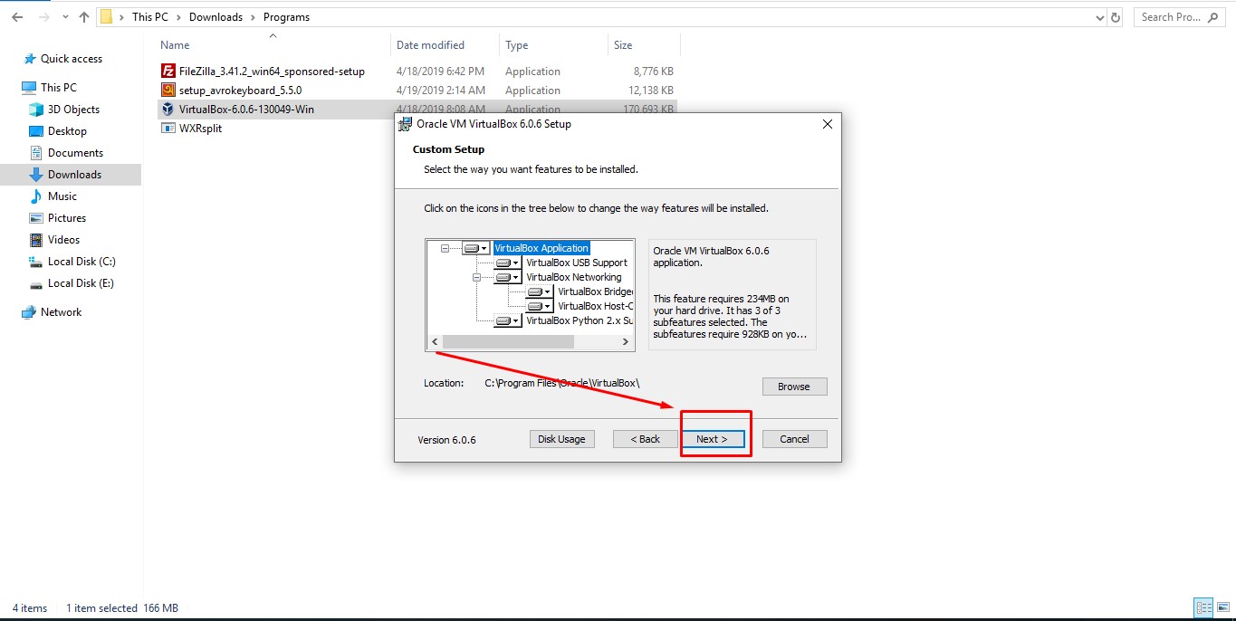Go up one folder level
The height and width of the screenshot is (621, 1236).
tap(84, 17)
